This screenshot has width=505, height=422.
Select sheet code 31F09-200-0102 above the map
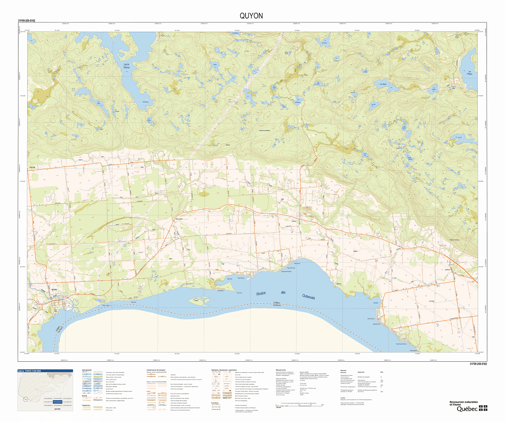tap(27, 20)
